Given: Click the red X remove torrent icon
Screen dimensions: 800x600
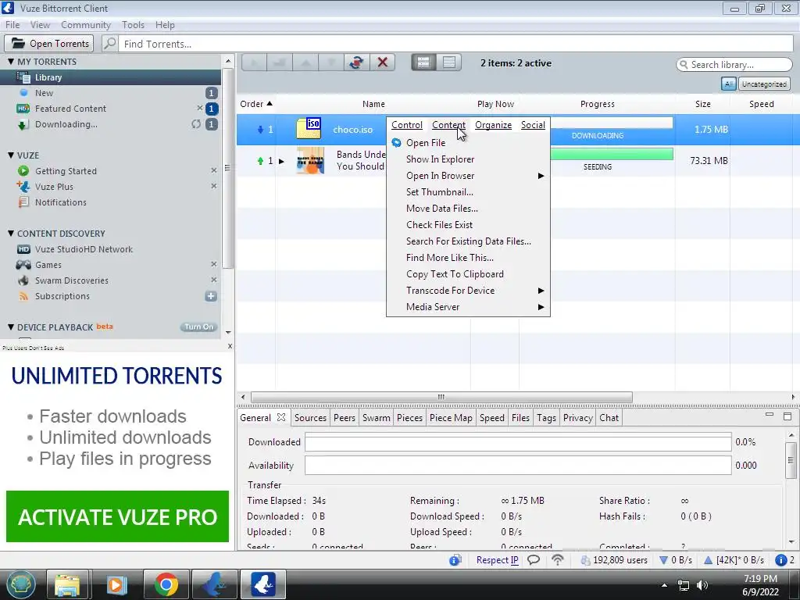Looking at the screenshot, I should [x=382, y=62].
